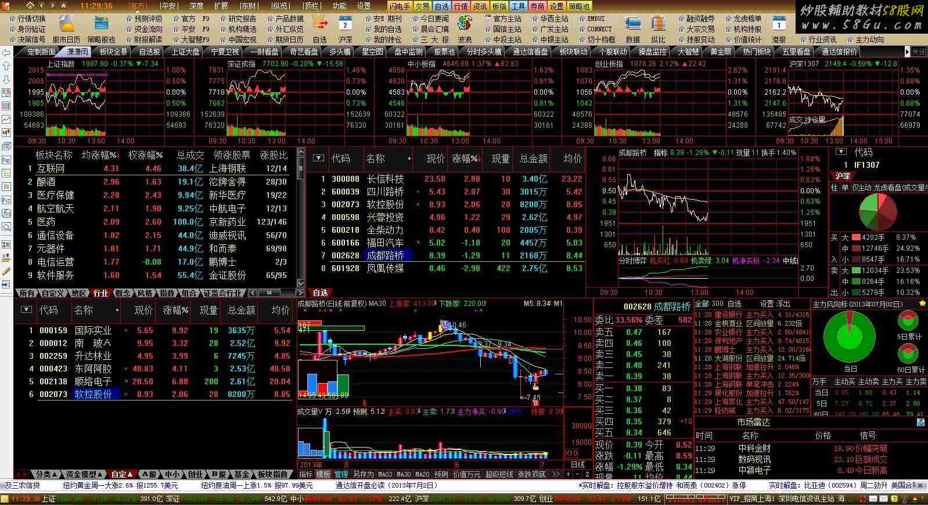Click the right arrow at page tab bar end
The image size is (928, 505).
(907, 52)
